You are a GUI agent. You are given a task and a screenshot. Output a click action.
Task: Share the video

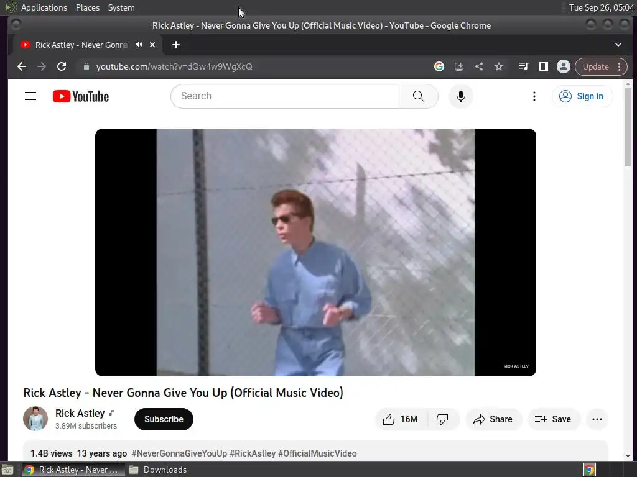coord(493,419)
